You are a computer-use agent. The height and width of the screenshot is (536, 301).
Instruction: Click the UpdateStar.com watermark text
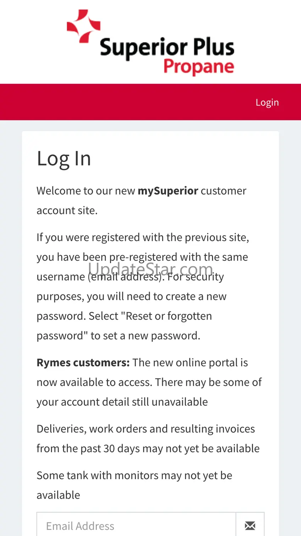tap(150, 268)
